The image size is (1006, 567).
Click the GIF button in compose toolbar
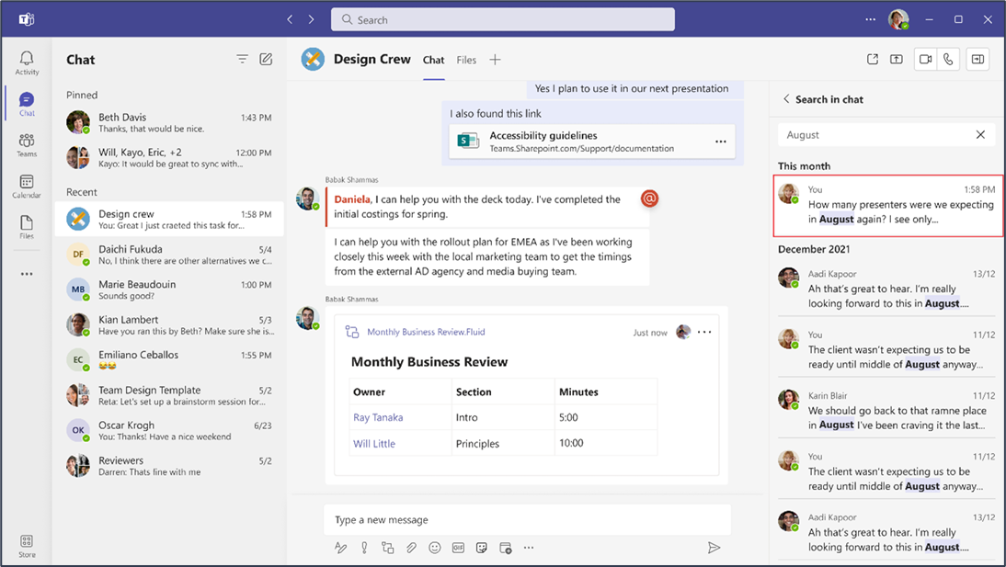coord(458,548)
